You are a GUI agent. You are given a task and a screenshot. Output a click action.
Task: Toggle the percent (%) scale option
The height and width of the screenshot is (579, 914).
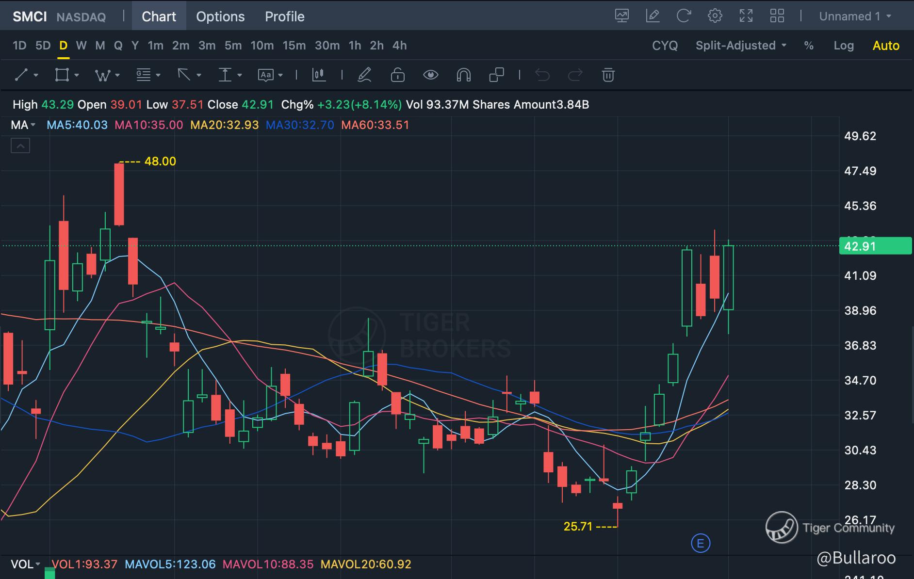tap(808, 46)
